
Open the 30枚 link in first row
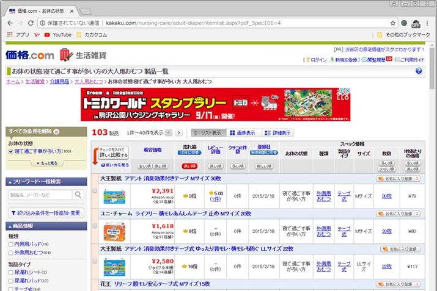[386, 196]
